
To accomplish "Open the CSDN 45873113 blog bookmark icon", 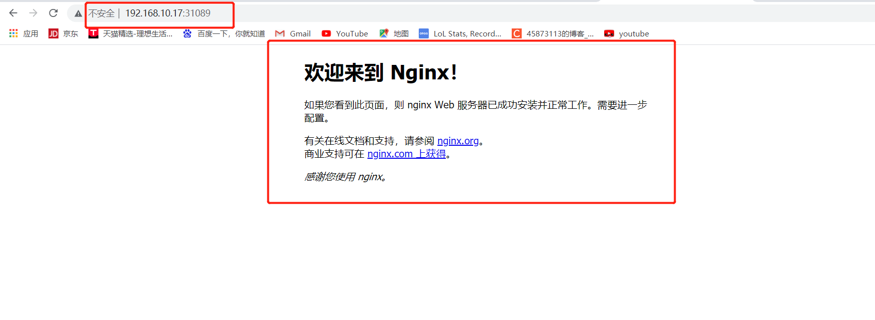I will coord(517,33).
